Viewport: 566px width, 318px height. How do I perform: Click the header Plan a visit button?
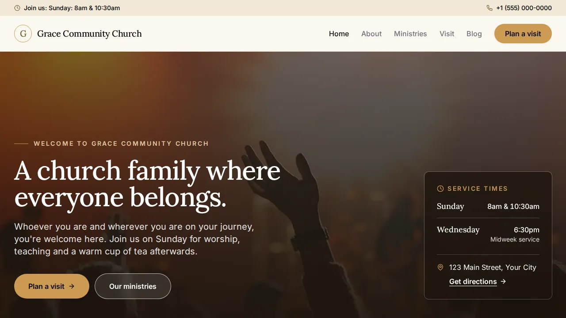(x=523, y=34)
